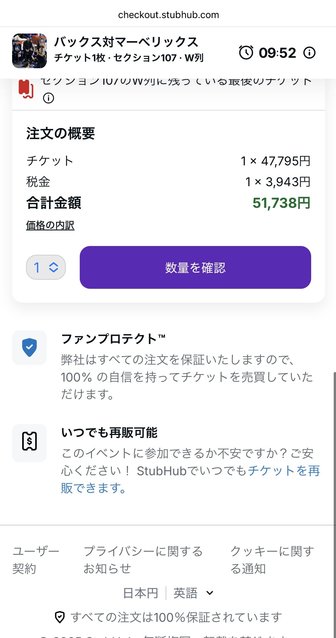Expand the 英語 language dropdown chevron
Image resolution: width=336 pixels, height=638 pixels.
click(210, 593)
